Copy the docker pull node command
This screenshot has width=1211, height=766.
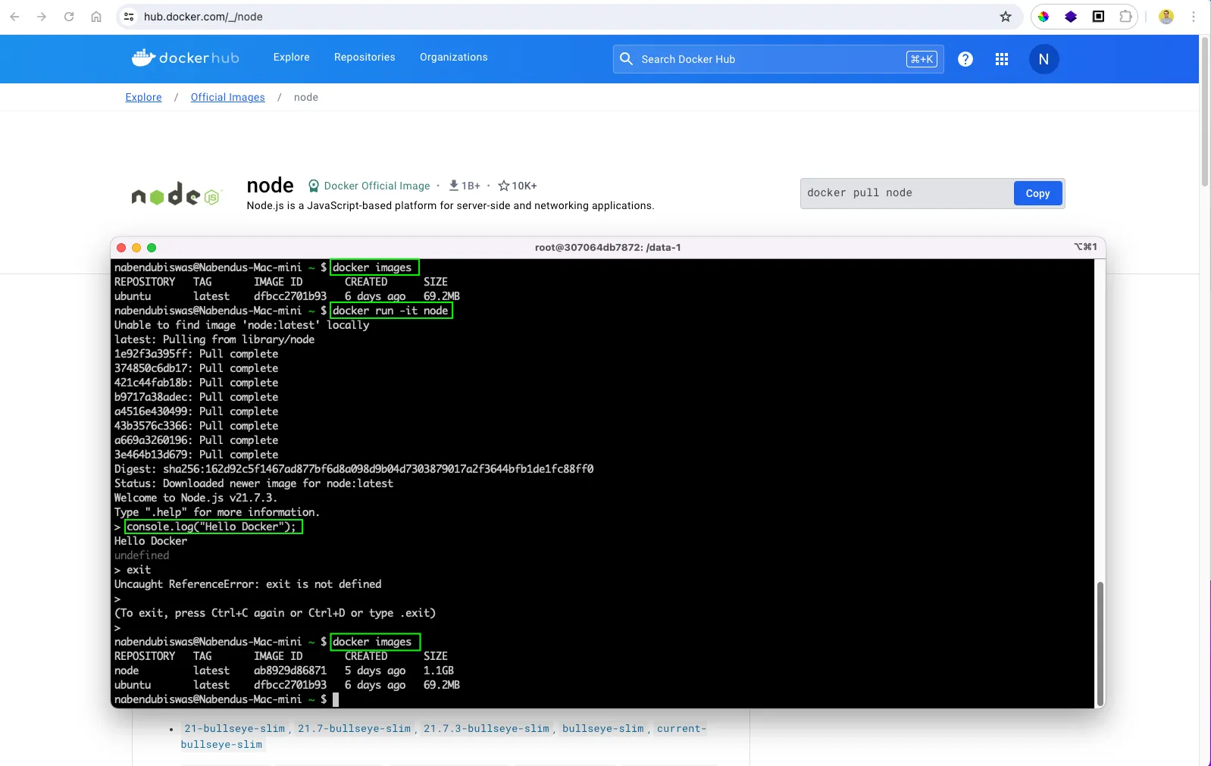1037,193
